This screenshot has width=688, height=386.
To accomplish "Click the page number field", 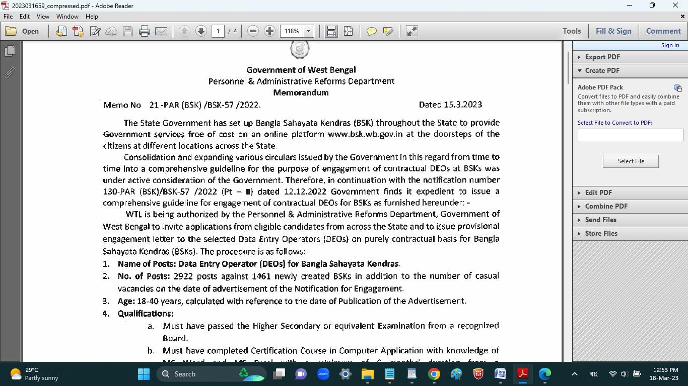I will coord(218,31).
